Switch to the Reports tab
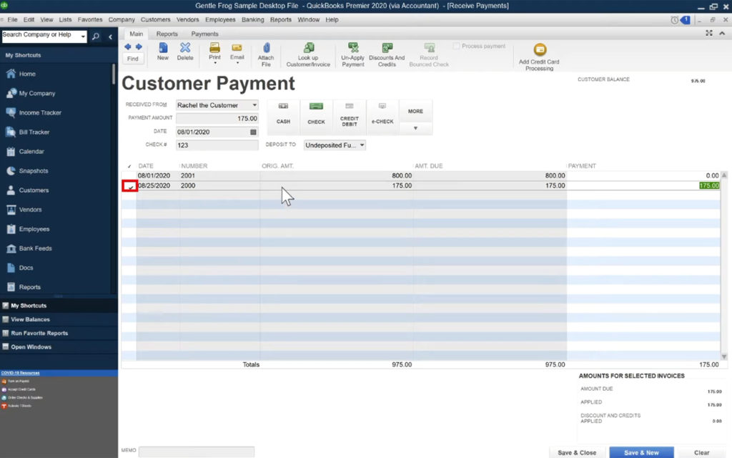732x458 pixels. click(167, 33)
